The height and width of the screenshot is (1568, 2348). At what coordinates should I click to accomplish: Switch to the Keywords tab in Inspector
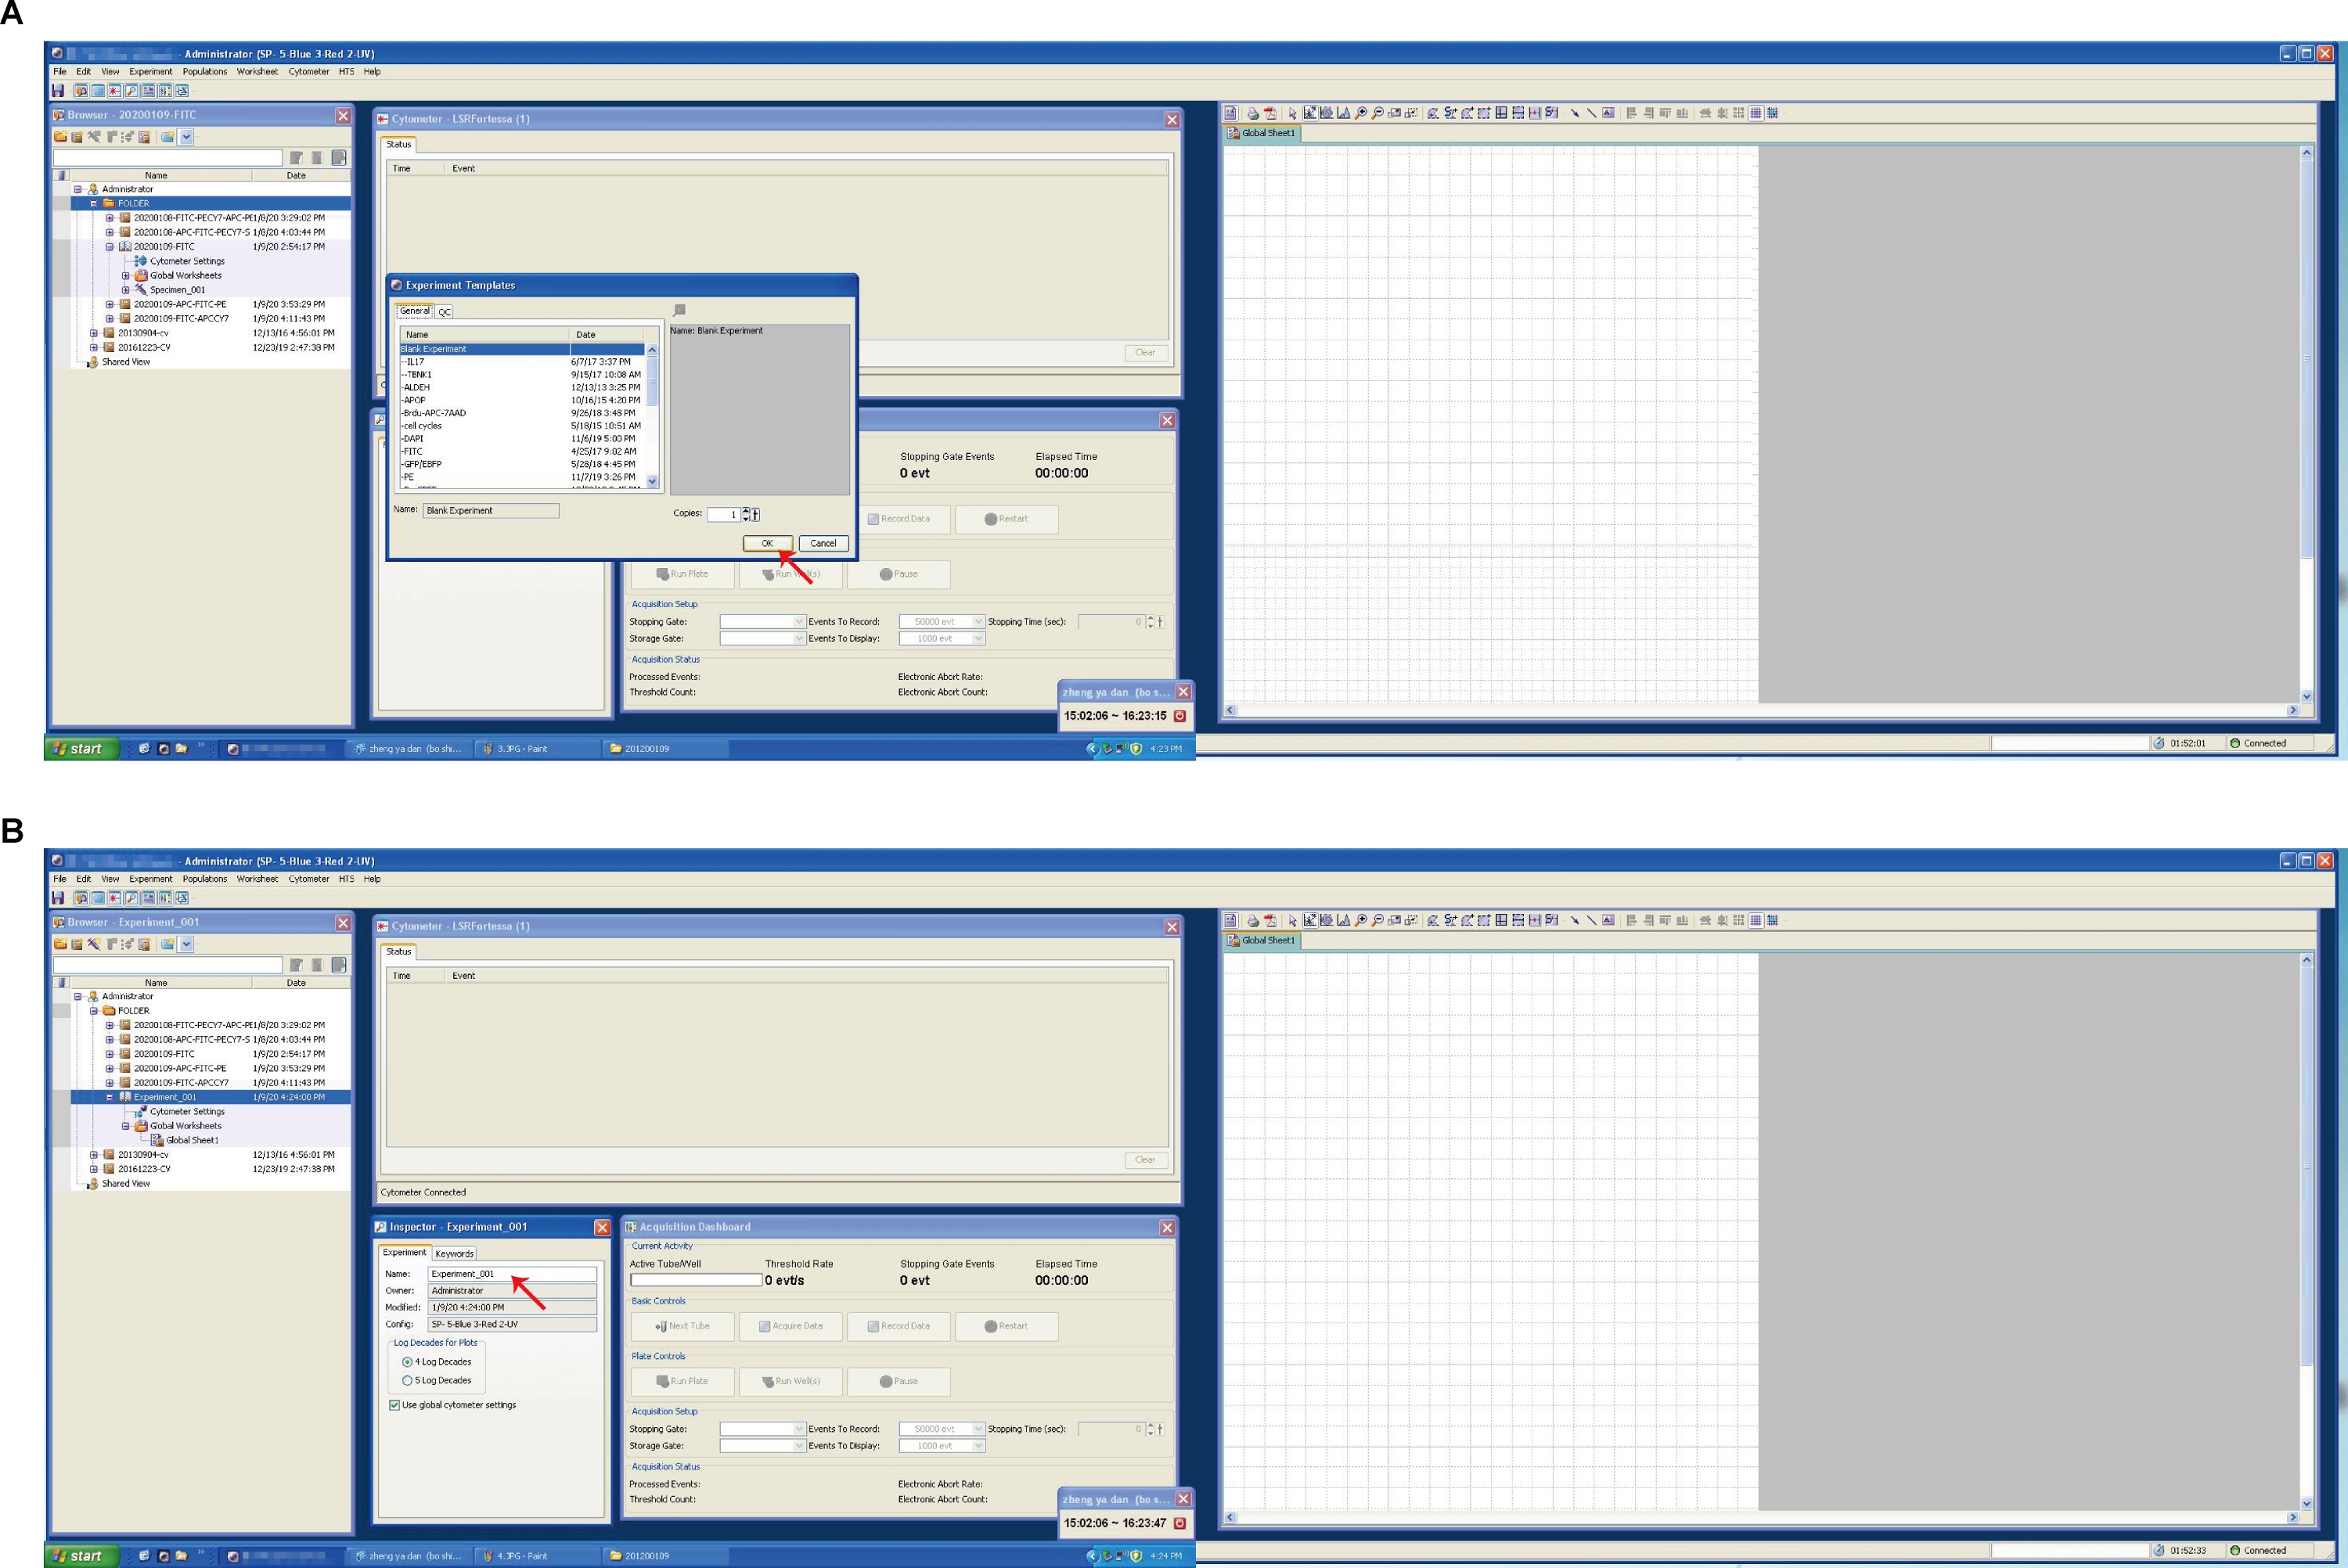point(454,1253)
